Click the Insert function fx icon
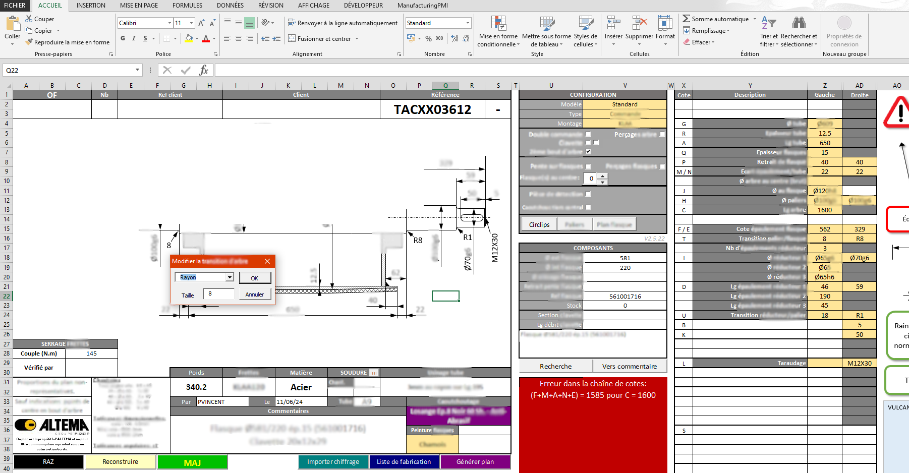Viewport: 909px width, 473px height. (x=203, y=70)
